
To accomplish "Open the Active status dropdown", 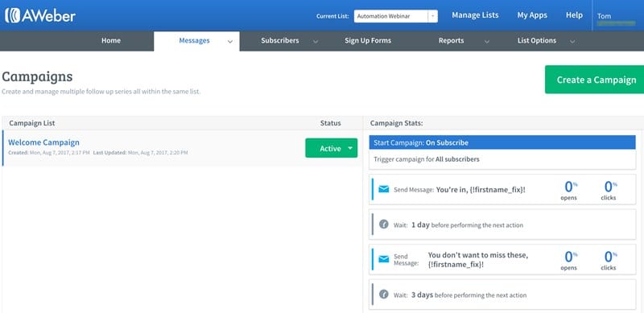I will coord(332,148).
